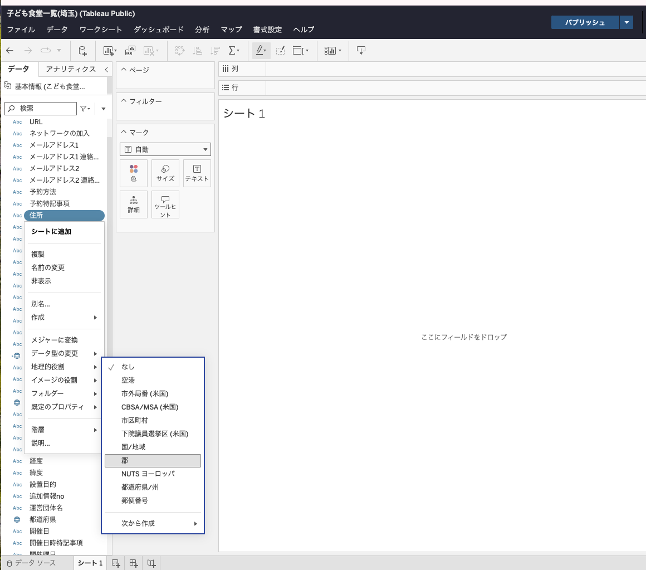Open the 分析 menu

[202, 30]
